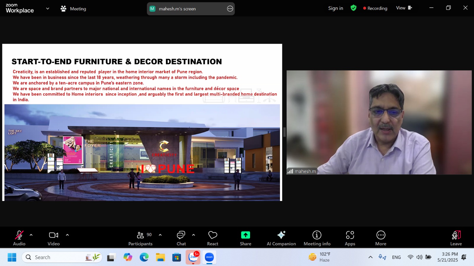Expand the Zoom Workplace dropdown chevron
Image resolution: width=474 pixels, height=266 pixels.
pos(48,9)
